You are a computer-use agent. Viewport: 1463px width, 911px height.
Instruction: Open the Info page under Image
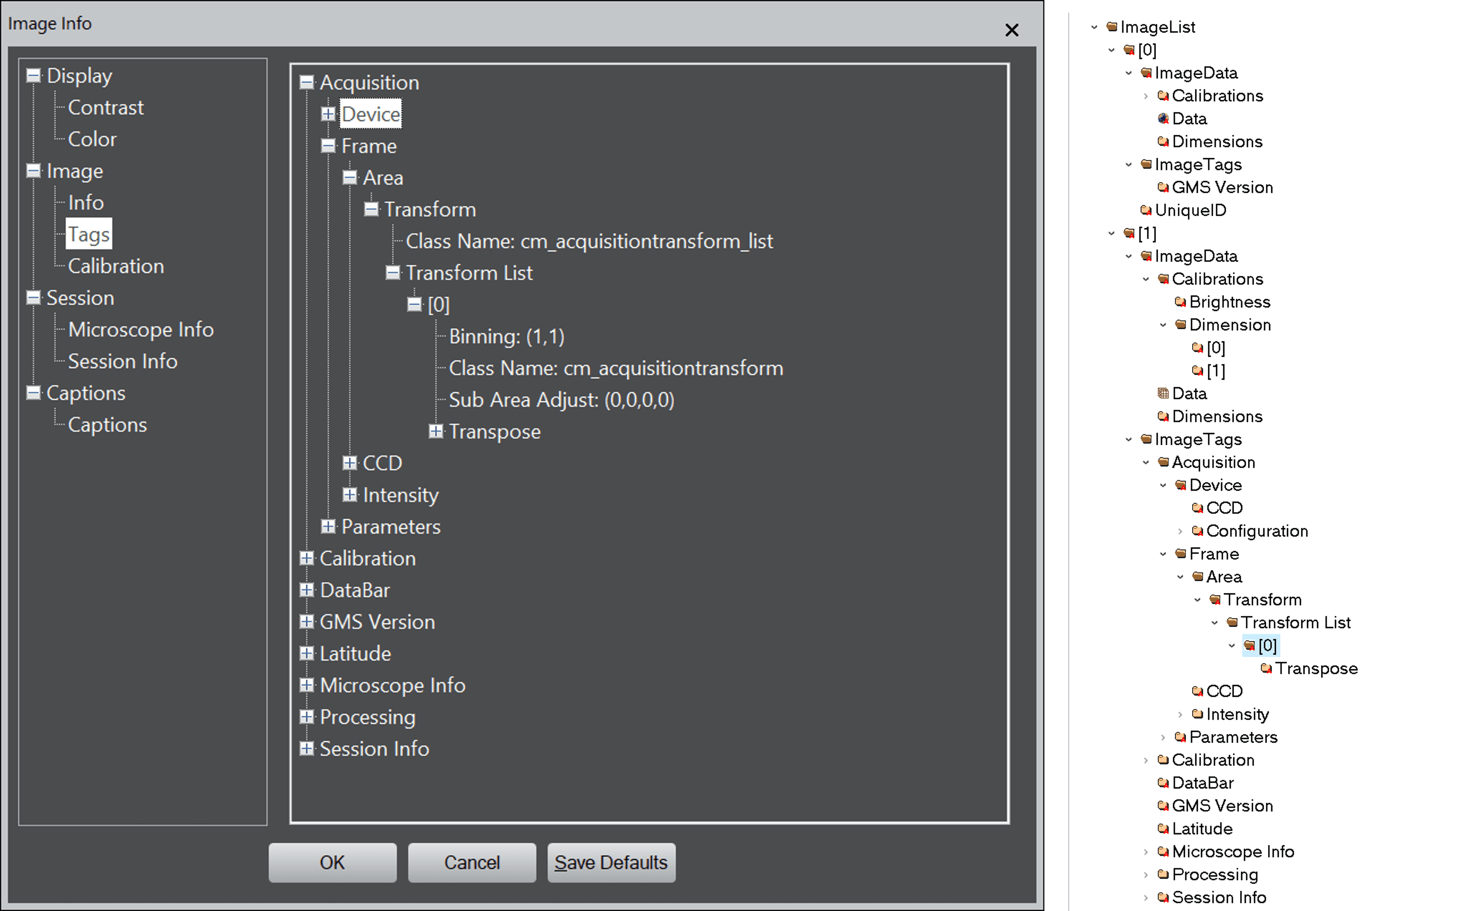(x=85, y=202)
